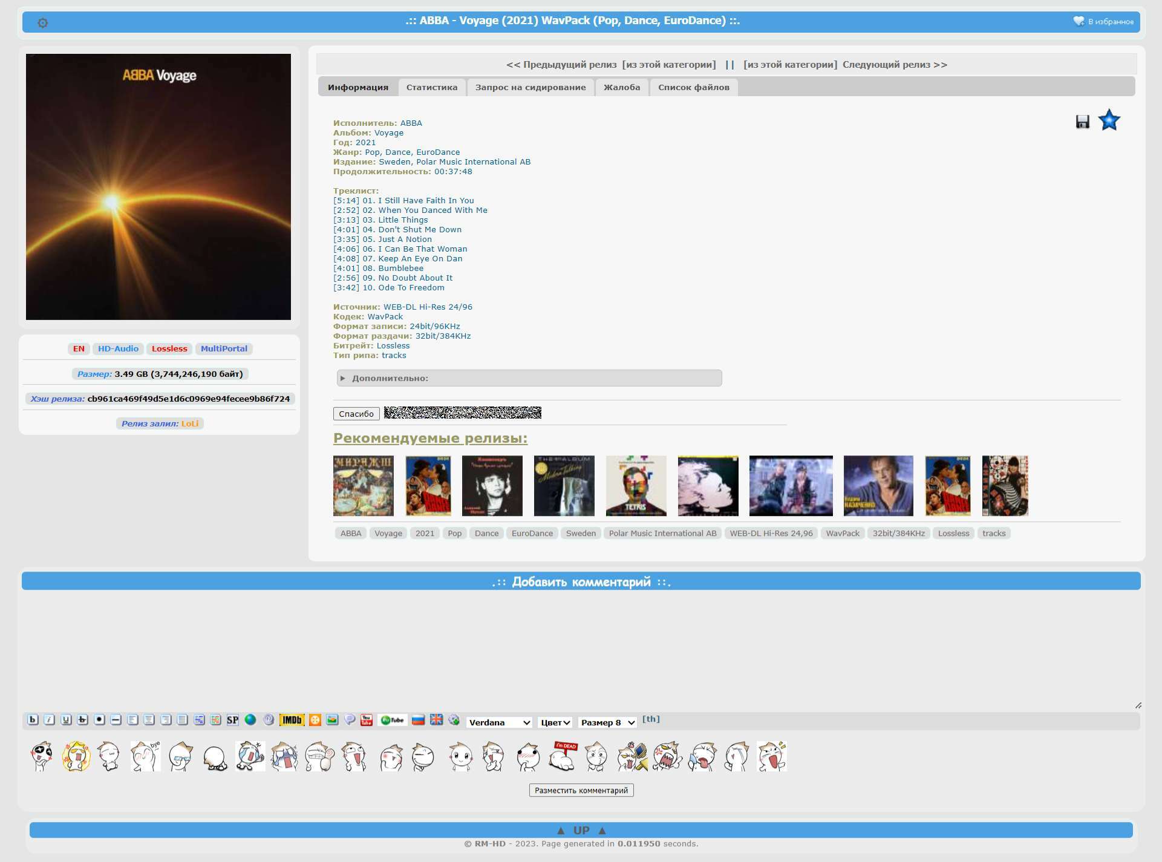The height and width of the screenshot is (862, 1162).
Task: Click the EN language tag
Action: coord(79,348)
